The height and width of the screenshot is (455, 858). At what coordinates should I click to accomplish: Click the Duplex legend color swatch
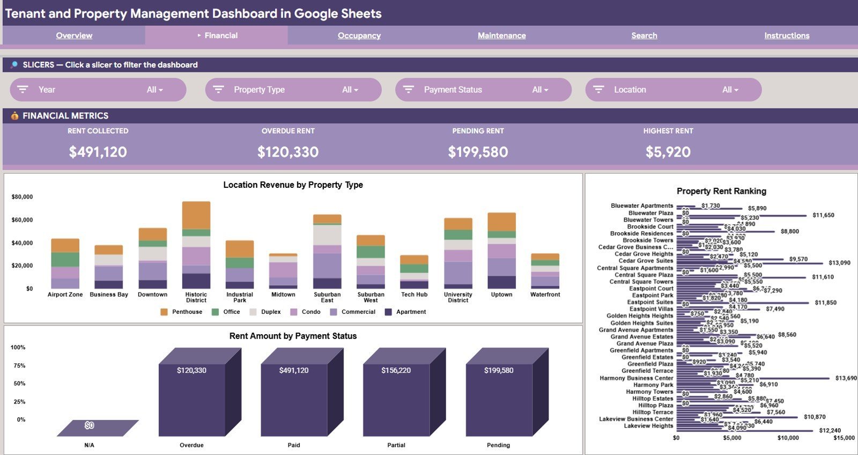click(x=253, y=312)
